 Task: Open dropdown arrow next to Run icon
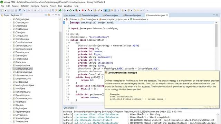pos(73,10)
